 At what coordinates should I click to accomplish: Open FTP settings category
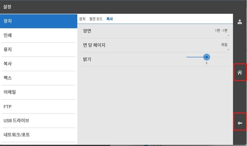(x=39, y=107)
